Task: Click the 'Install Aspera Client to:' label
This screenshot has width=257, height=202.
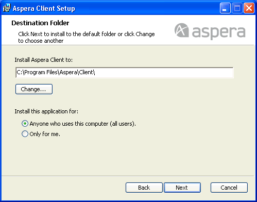Action: click(44, 60)
